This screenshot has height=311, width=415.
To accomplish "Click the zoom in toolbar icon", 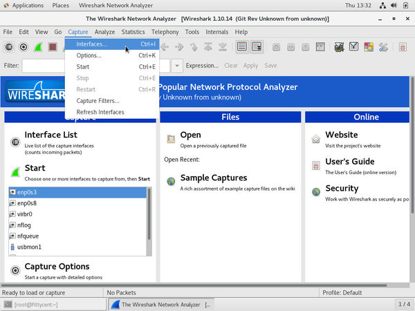I will [x=276, y=47].
